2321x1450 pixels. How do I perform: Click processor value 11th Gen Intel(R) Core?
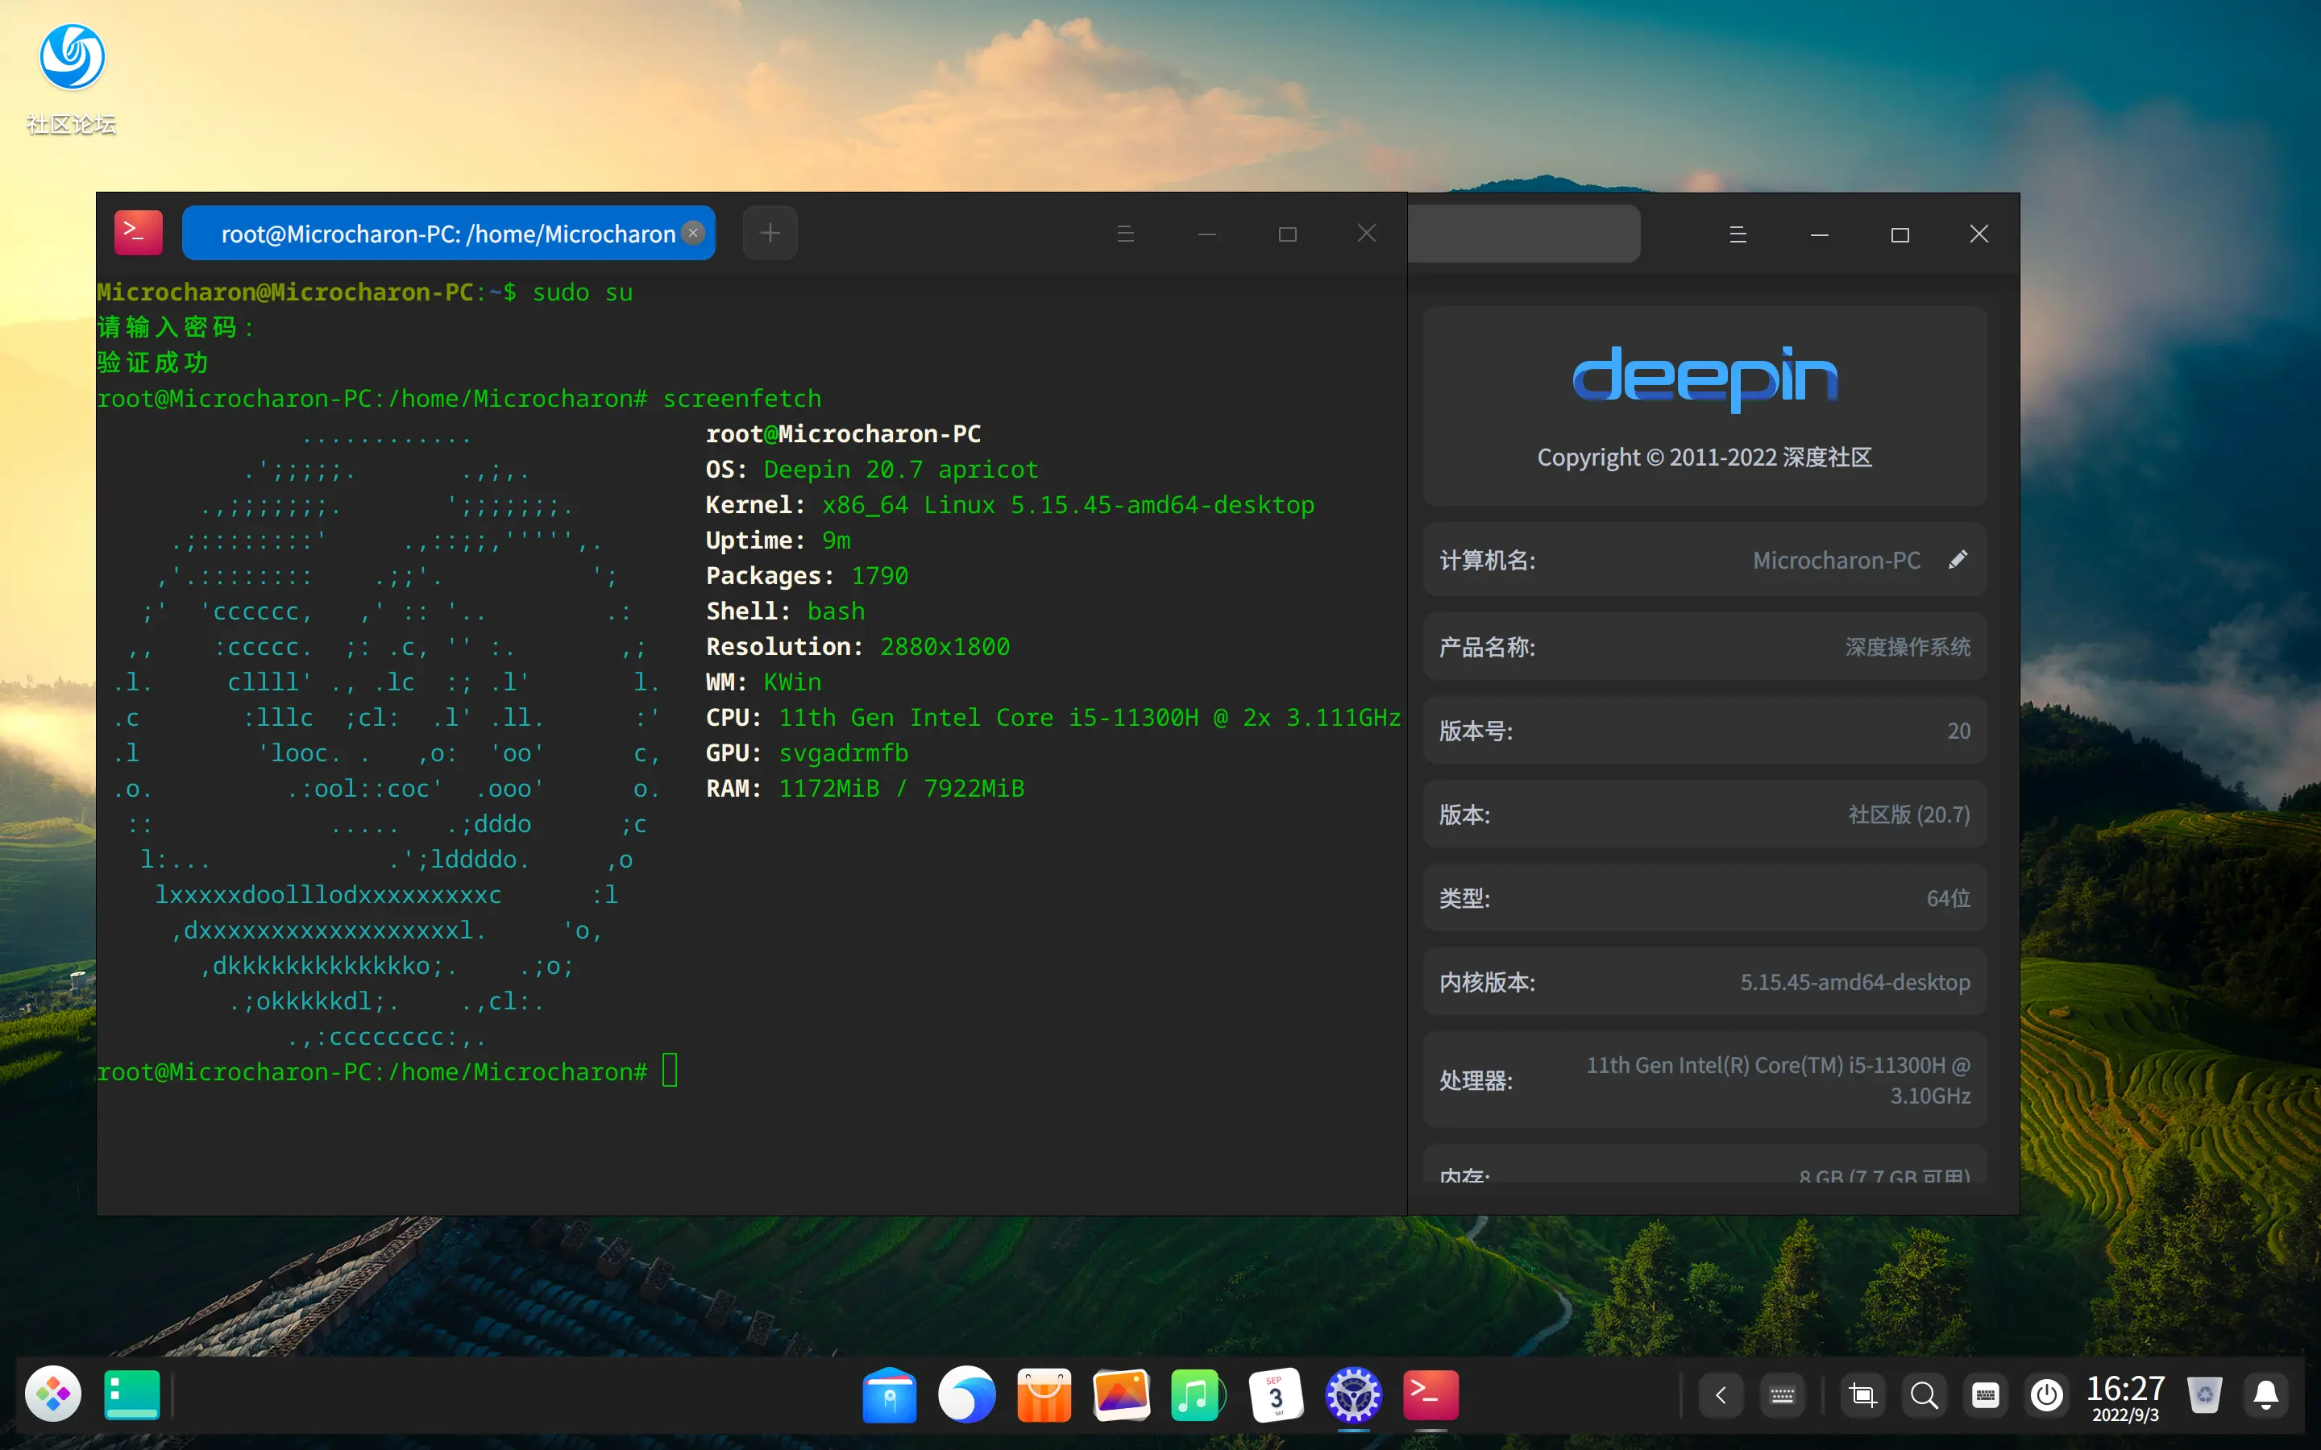click(x=1778, y=1079)
